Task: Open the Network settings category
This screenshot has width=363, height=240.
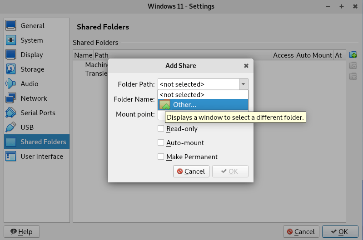Action: coord(37,98)
